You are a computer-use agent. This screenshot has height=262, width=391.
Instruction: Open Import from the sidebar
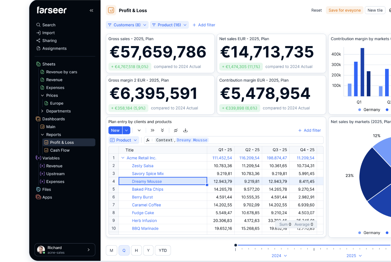click(48, 33)
